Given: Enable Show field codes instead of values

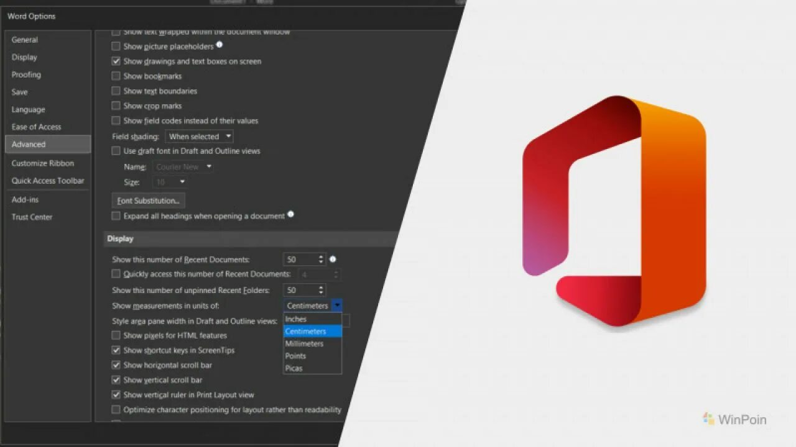Looking at the screenshot, I should pyautogui.click(x=116, y=121).
